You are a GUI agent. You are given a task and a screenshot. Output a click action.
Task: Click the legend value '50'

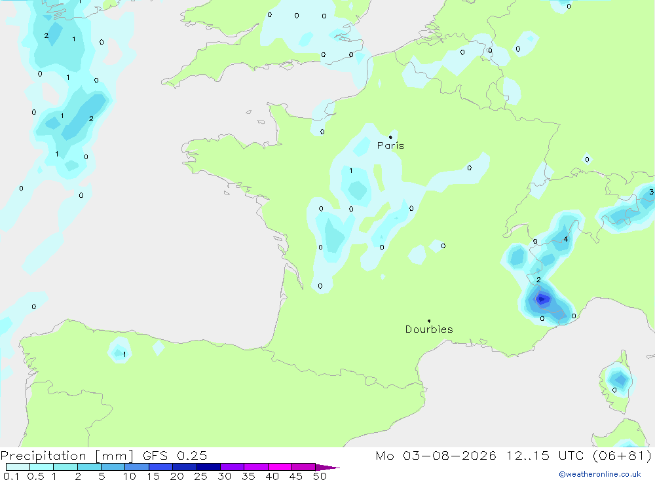[x=320, y=476]
